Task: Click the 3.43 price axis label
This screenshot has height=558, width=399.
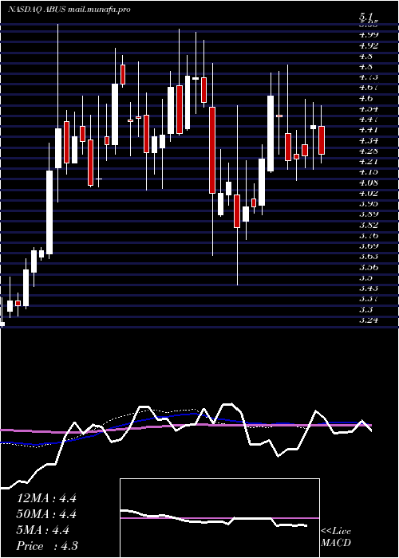Action: 369,288
